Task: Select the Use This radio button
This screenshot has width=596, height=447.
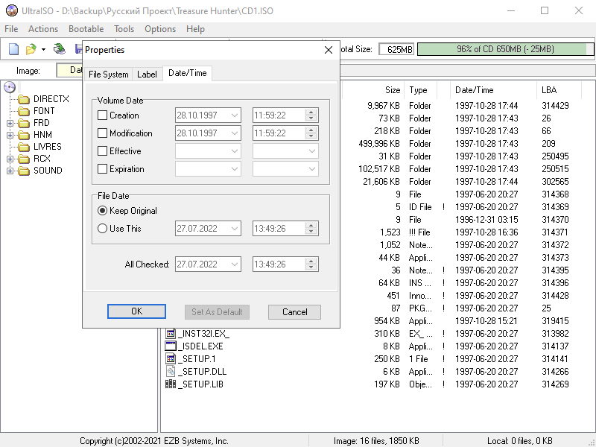Action: tap(103, 229)
